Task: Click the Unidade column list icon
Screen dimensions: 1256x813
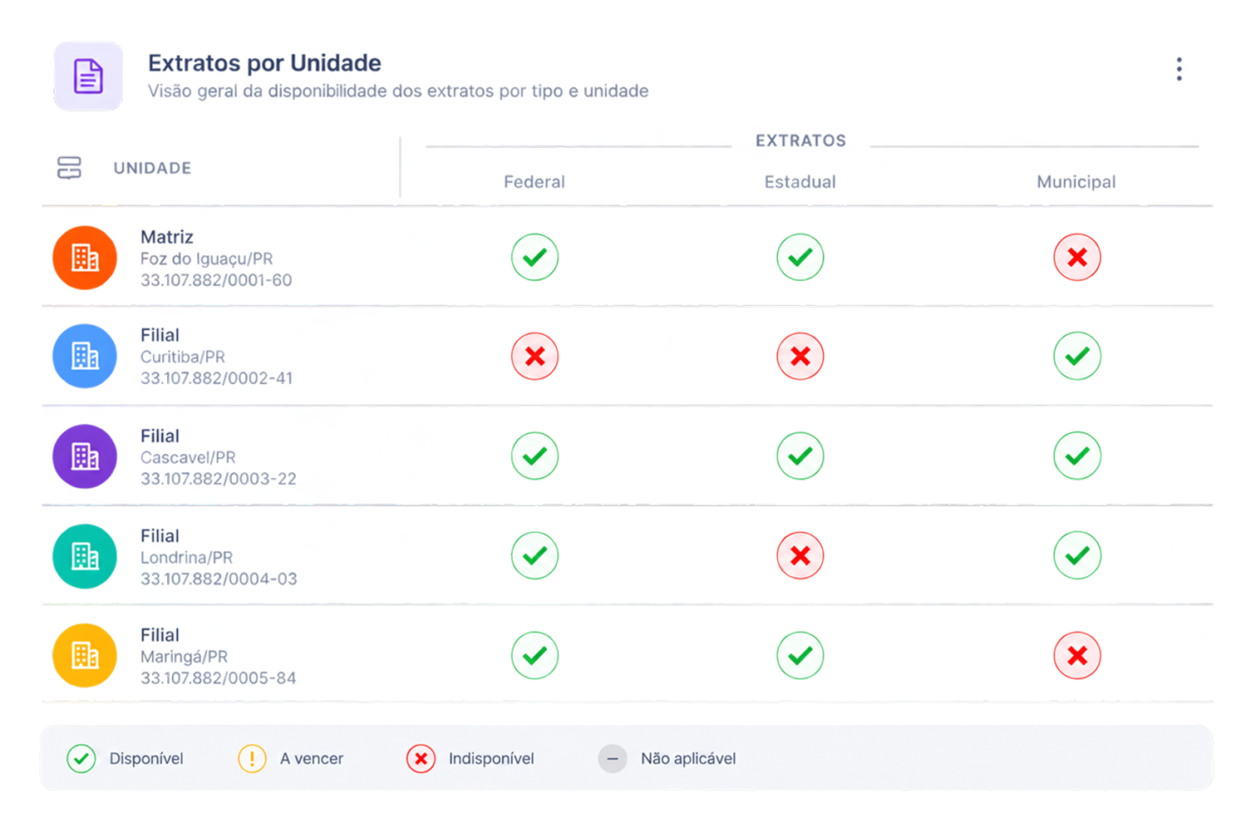Action: pos(69,168)
